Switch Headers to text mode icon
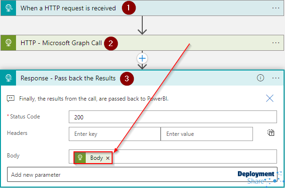This screenshot has width=285, height=188. (271, 133)
